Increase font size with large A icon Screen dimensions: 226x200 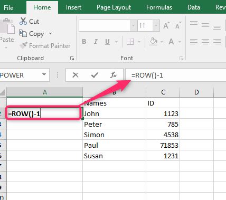point(166,25)
